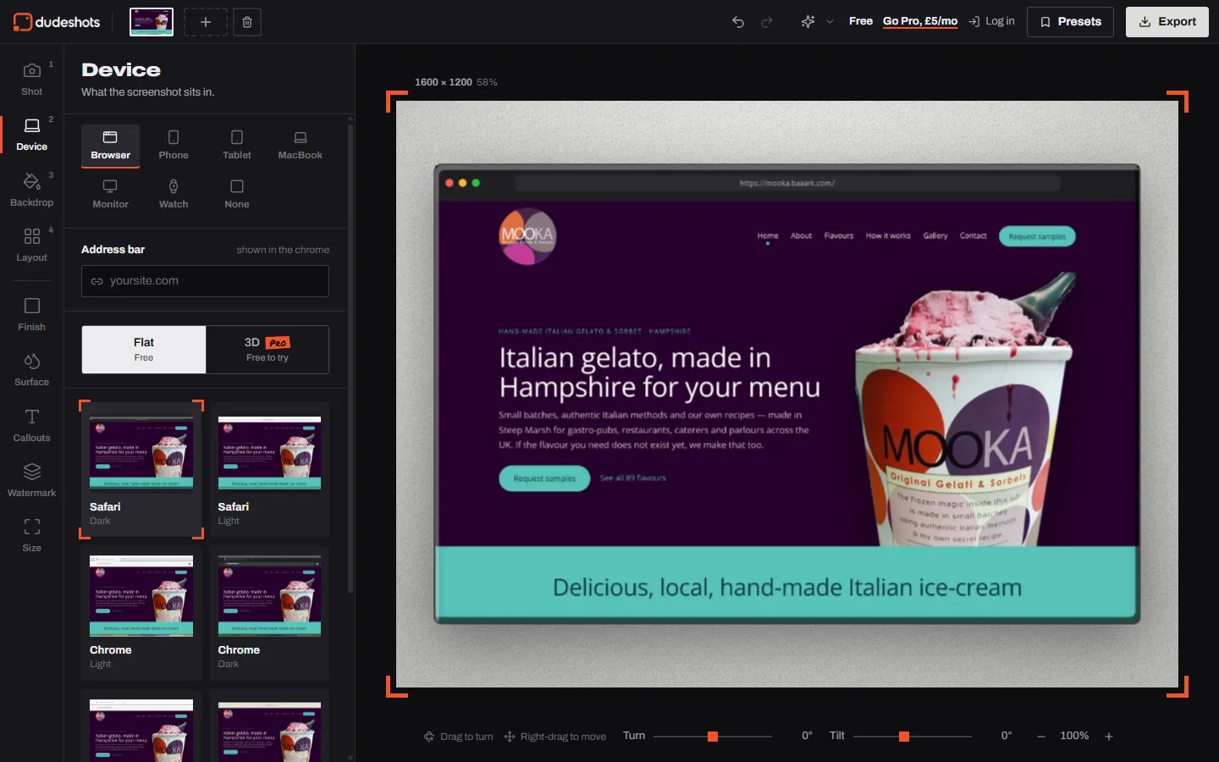
Task: Select the current shot thumbnail in top bar
Action: point(152,22)
